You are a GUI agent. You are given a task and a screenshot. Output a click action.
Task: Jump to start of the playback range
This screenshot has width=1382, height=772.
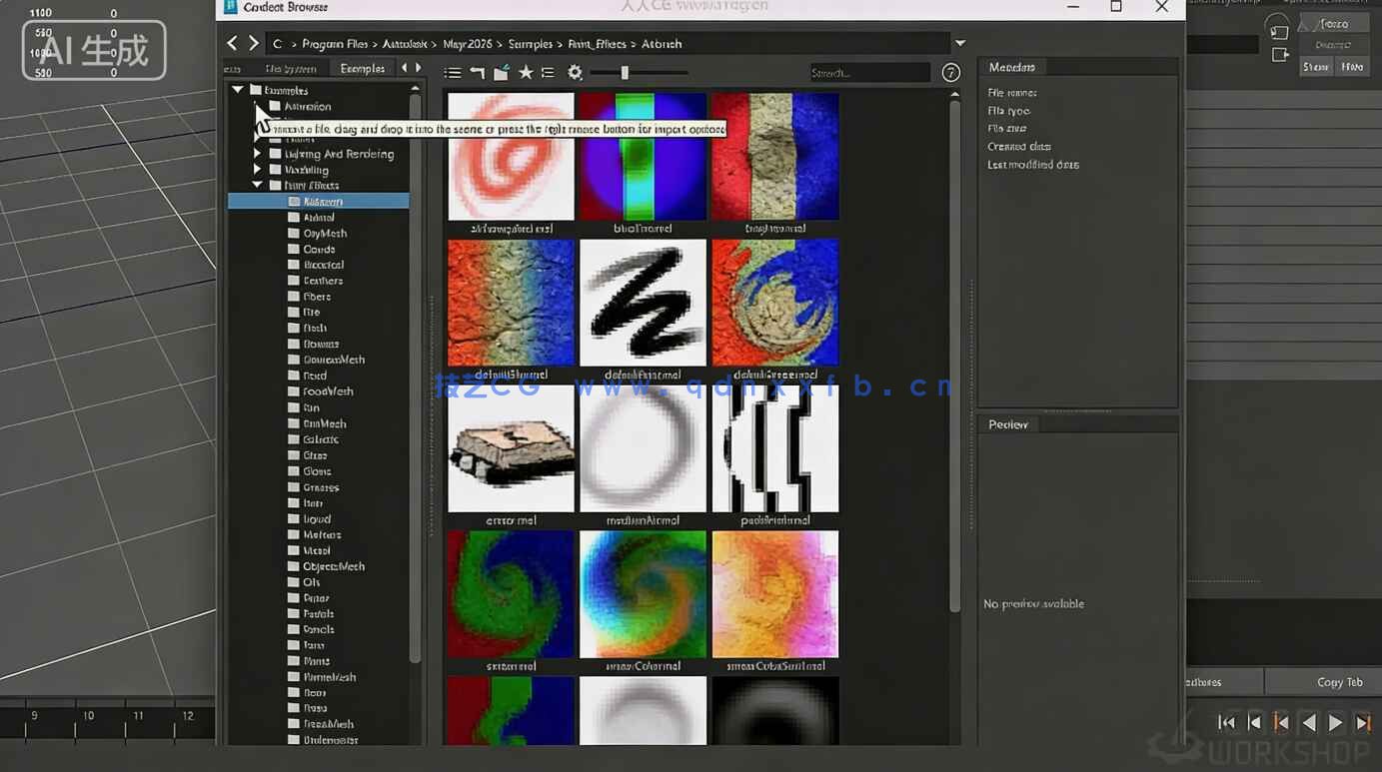[x=1226, y=722]
